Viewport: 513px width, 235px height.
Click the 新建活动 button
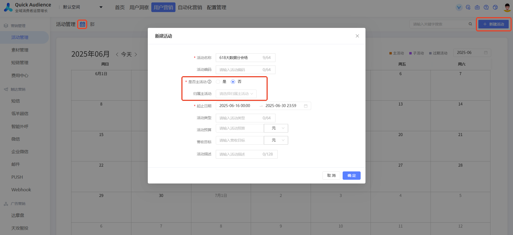(493, 24)
